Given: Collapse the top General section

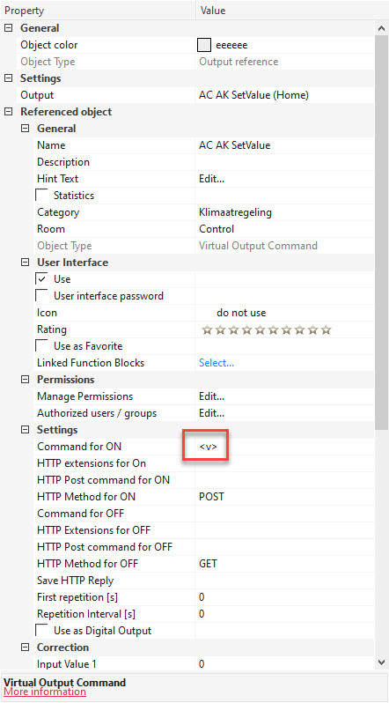Looking at the screenshot, I should pos(8,28).
